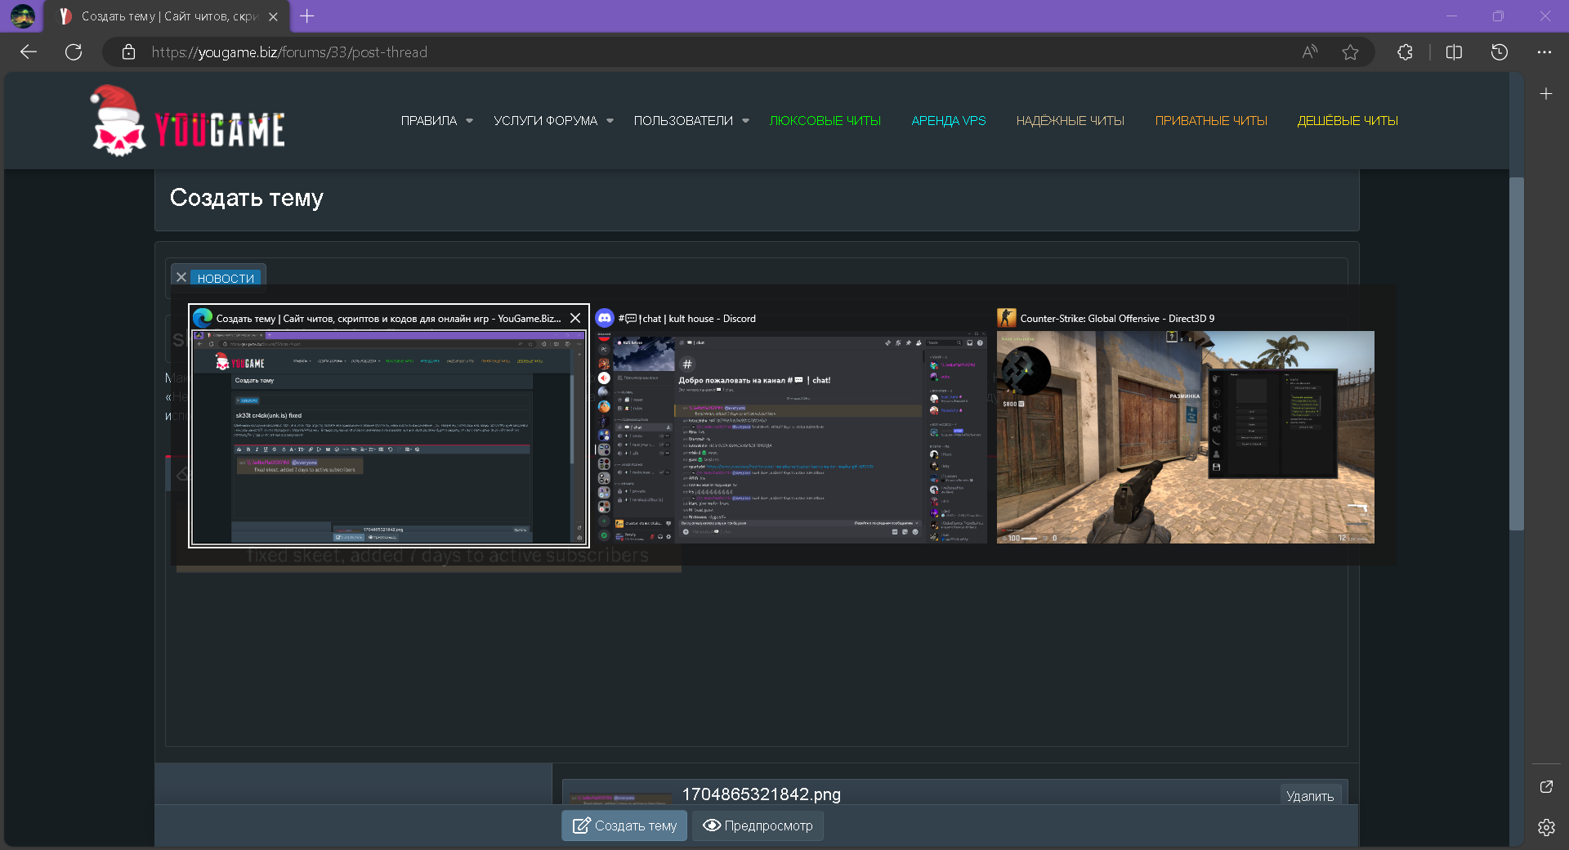
Task: Click the page vertical scrollbar
Action: click(x=1517, y=353)
